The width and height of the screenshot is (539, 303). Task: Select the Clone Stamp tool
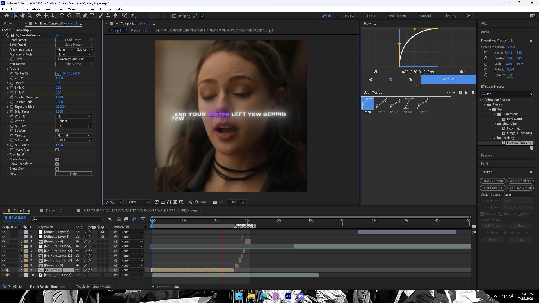[x=108, y=16]
